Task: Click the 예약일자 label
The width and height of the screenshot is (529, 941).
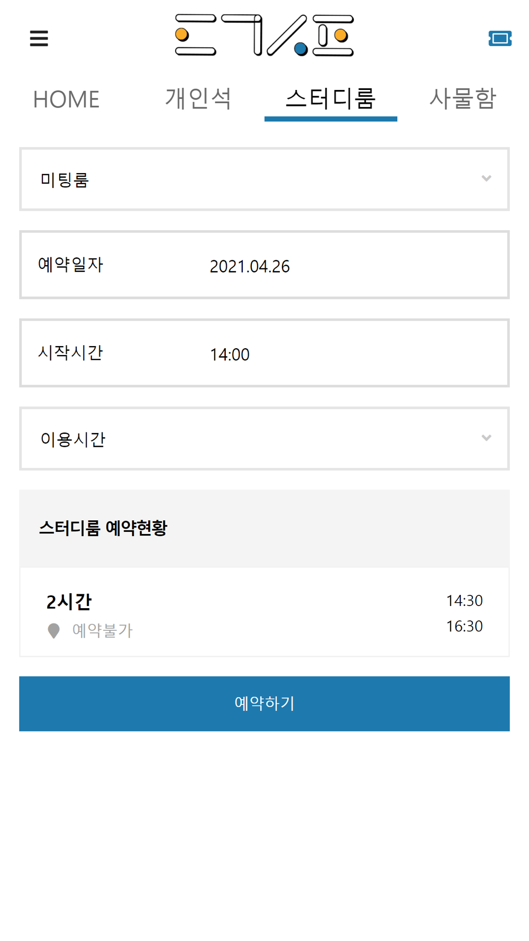Action: coord(70,264)
